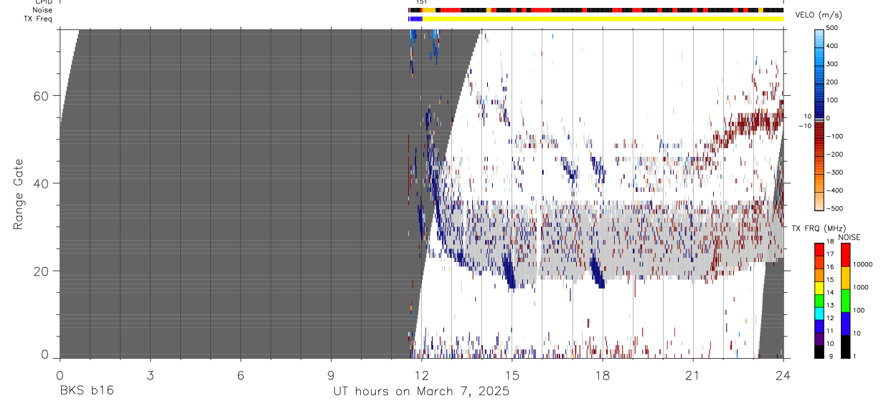Click the '1' label at the NOISE scale bottom
The width and height of the screenshot is (881, 406).
(855, 356)
